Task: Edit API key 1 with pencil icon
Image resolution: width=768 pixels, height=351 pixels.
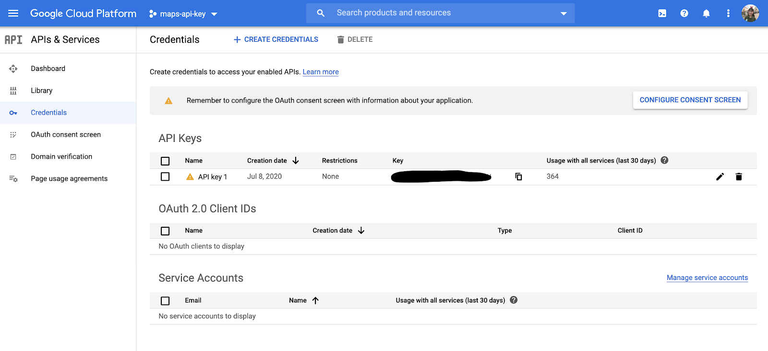Action: tap(720, 176)
